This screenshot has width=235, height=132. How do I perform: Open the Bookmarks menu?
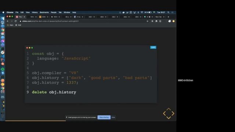pyautogui.click(x=44, y=12)
